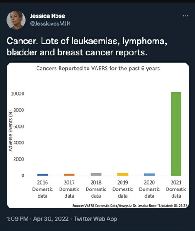The height and width of the screenshot is (231, 195).
Task: Open the VAERS cancers chart image
Action: click(x=98, y=135)
